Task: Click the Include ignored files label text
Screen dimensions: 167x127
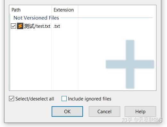Action: (89, 99)
